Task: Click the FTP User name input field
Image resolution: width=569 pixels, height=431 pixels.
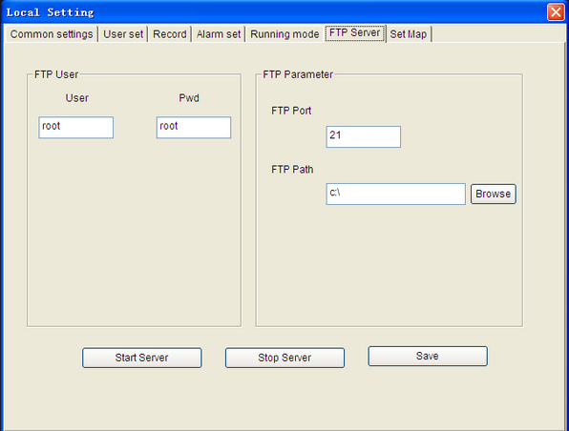Action: click(x=75, y=127)
